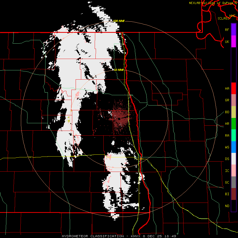
Task: Click the BD legend label
Action: (227, 112)
